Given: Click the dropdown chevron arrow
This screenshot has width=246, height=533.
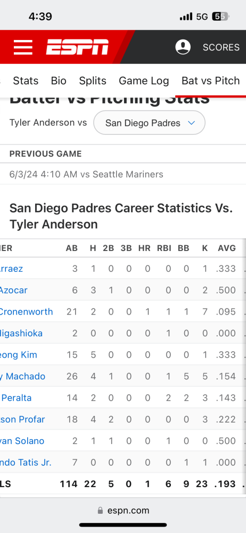Looking at the screenshot, I should coord(192,123).
